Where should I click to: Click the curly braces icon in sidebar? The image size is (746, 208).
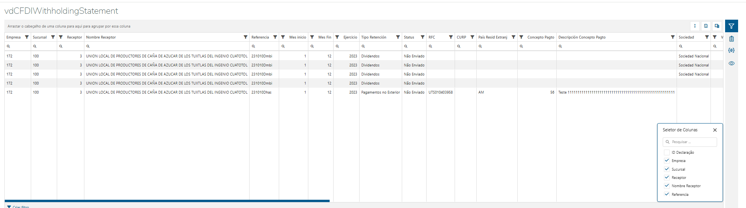(x=731, y=51)
